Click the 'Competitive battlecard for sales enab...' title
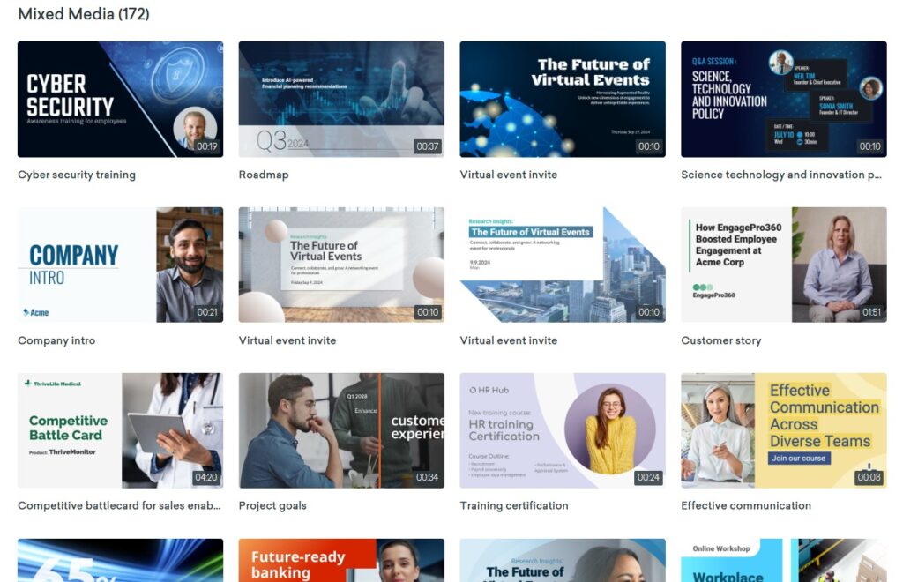 click(x=119, y=505)
